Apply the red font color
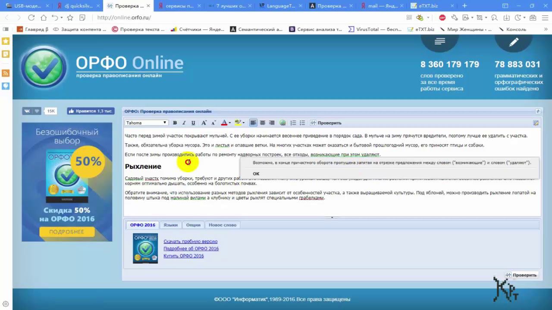 pos(224,123)
